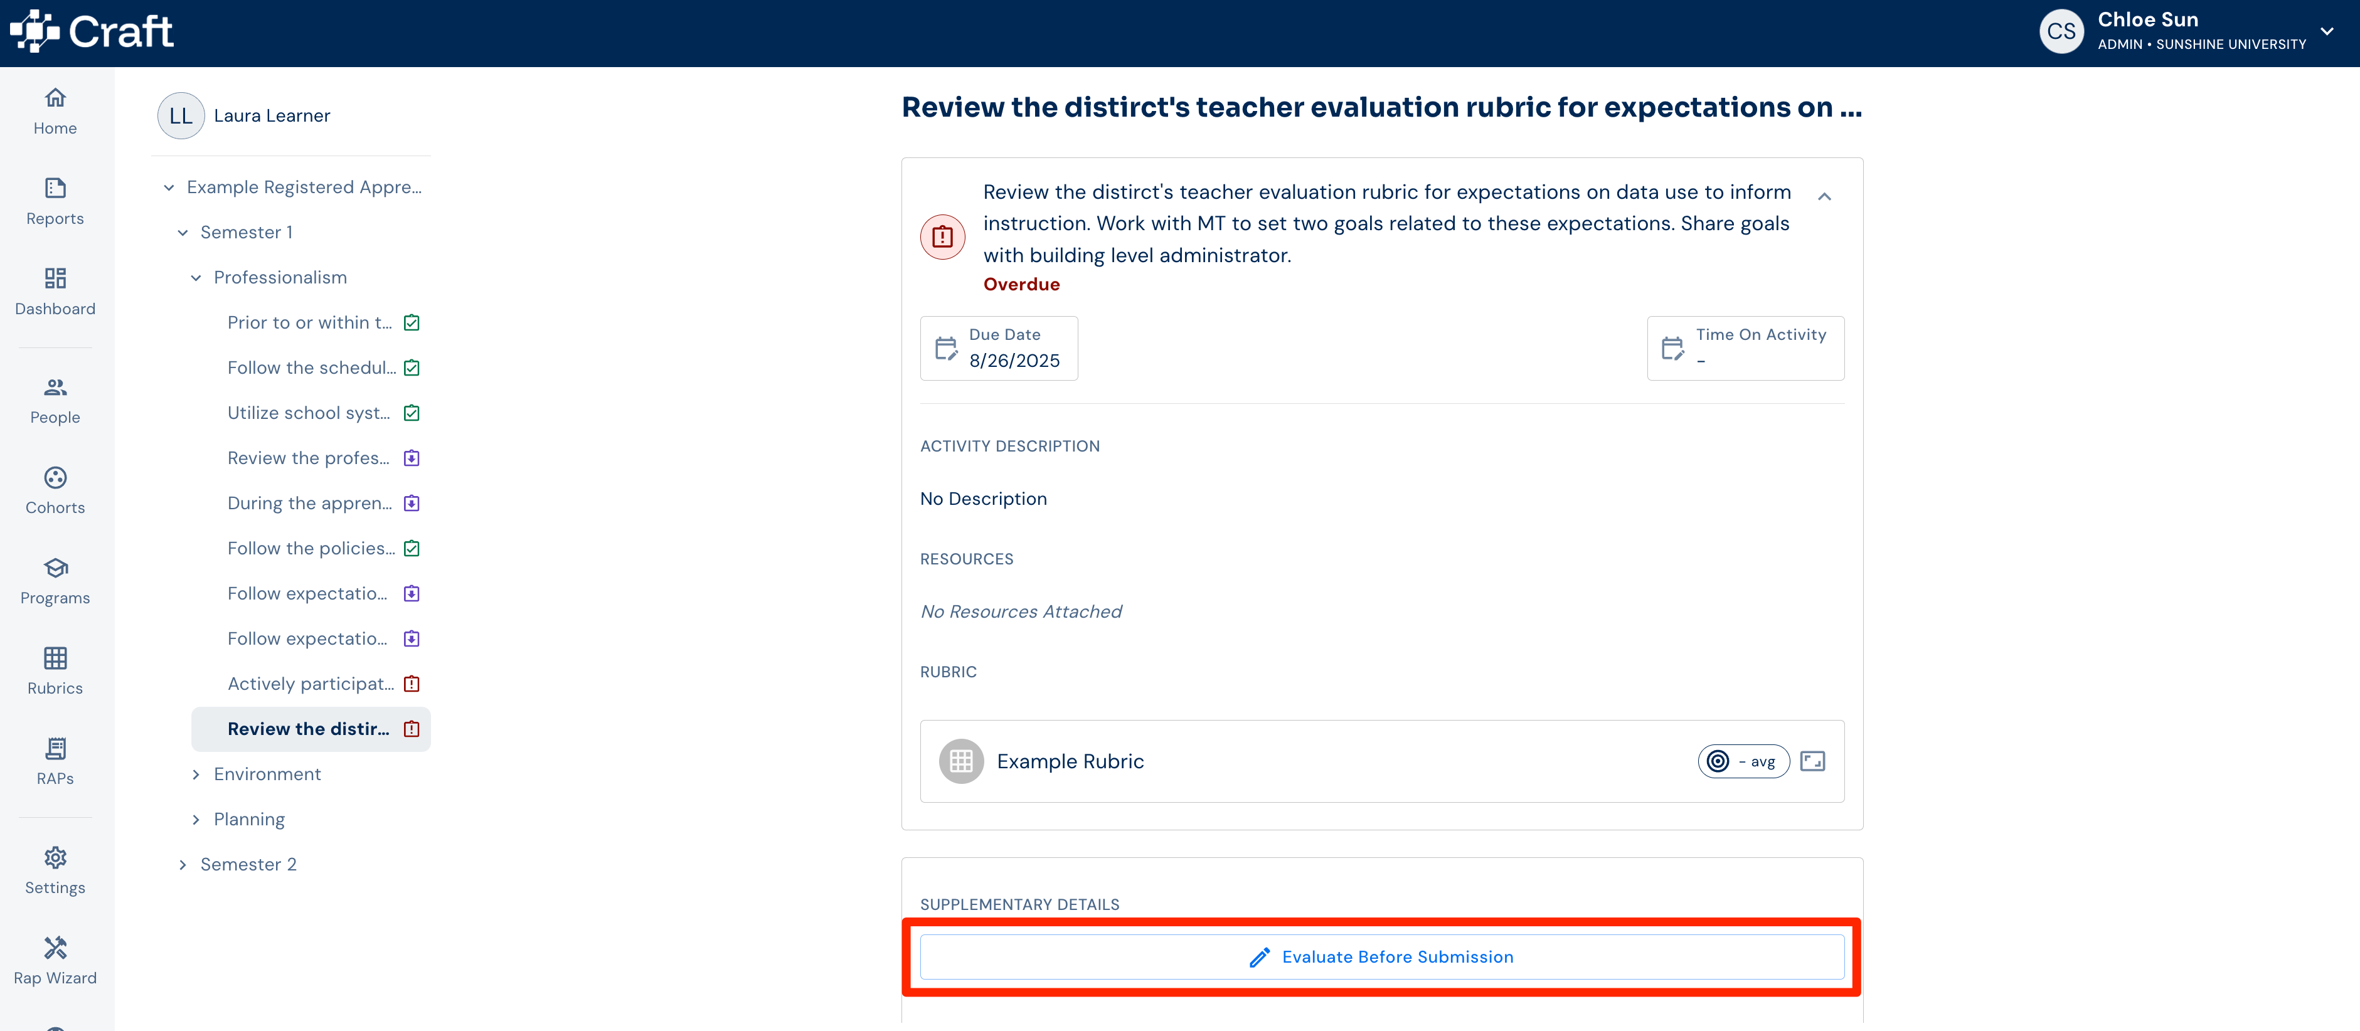Click the Chloe Sun user name

2147,19
